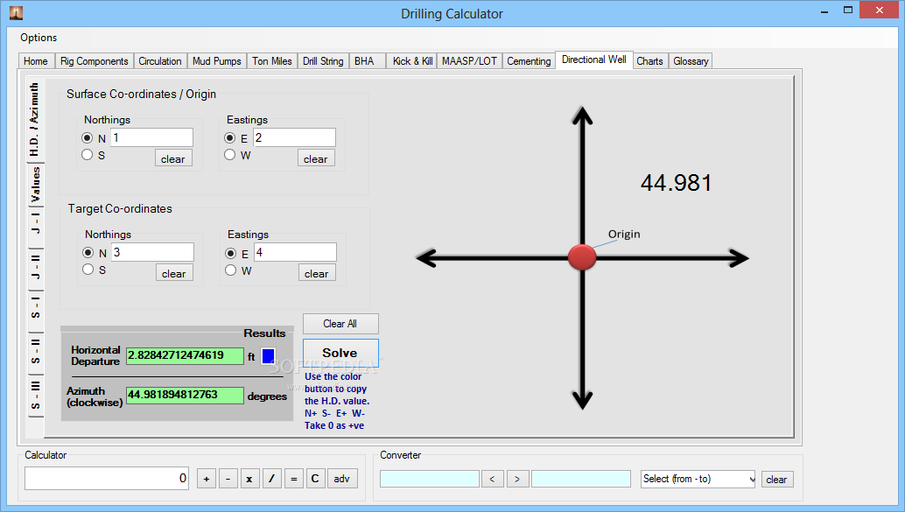905x512 pixels.
Task: Select N radio for surface Northings
Action: tap(88, 137)
